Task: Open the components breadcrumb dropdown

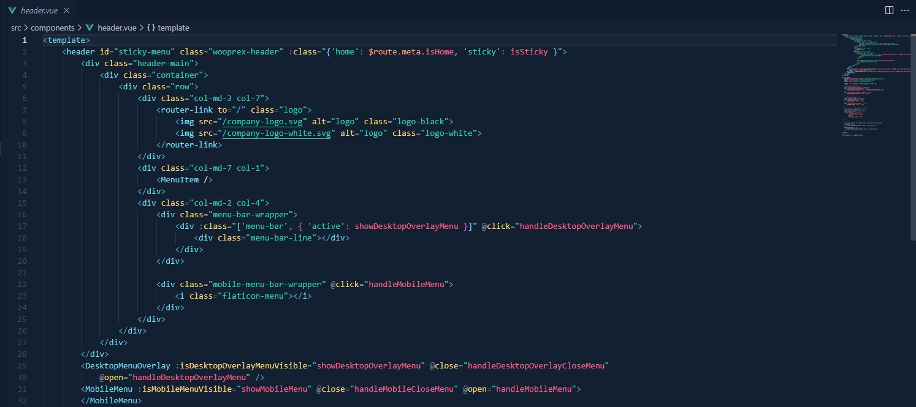Action: [53, 28]
